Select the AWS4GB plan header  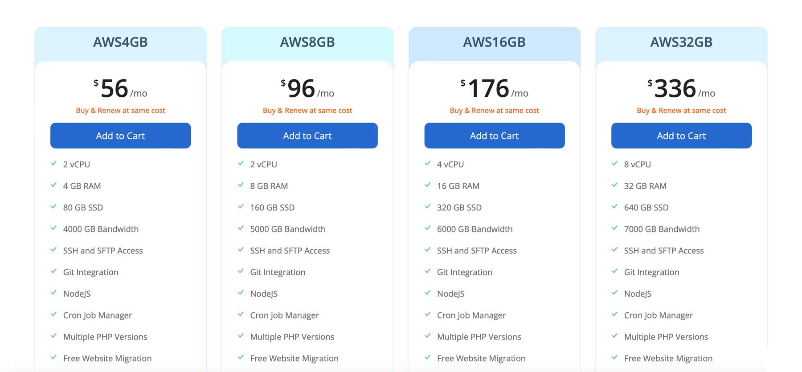[120, 42]
